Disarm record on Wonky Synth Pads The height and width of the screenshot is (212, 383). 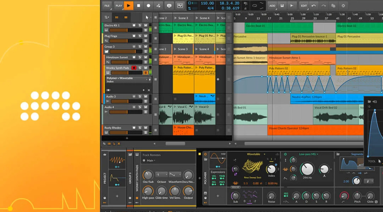point(134,67)
